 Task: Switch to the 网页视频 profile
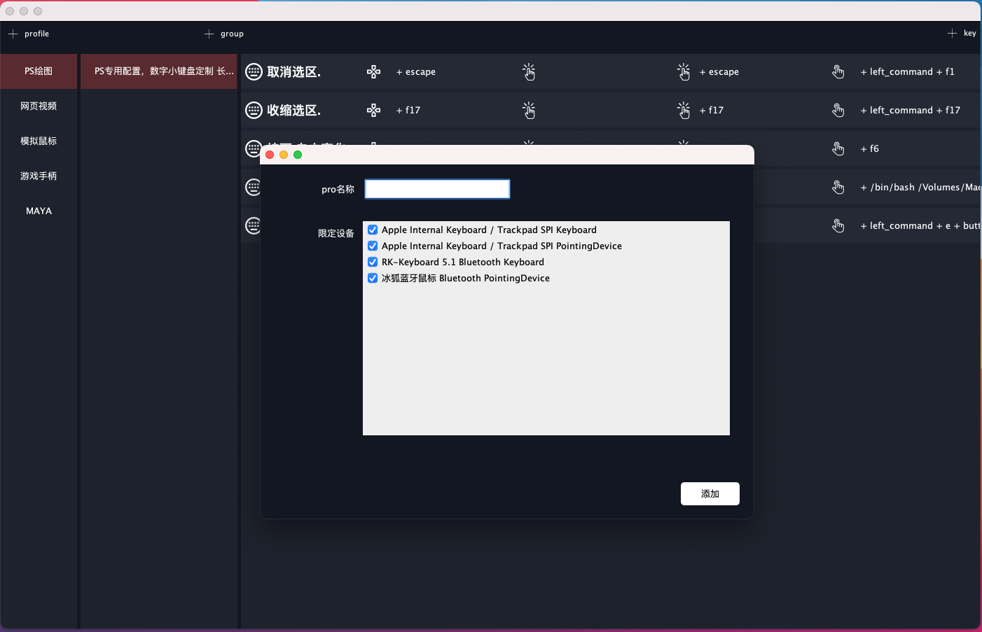[39, 106]
